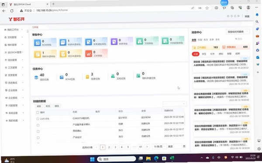262x163 pixels.
Task: Select the 任务 message filter tab
Action: click(x=212, y=54)
